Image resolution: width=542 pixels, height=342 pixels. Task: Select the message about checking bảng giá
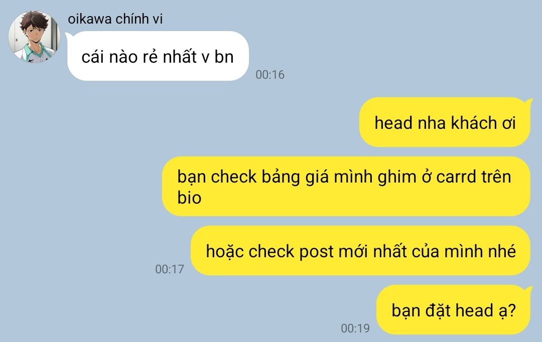click(x=346, y=187)
